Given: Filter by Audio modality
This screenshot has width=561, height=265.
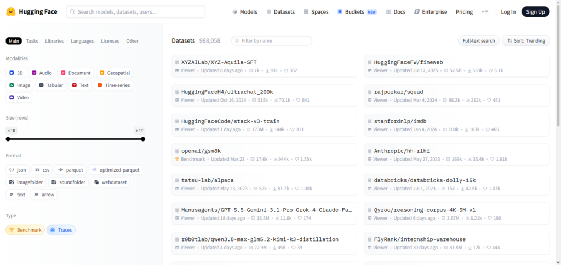Looking at the screenshot, I should coord(42,73).
